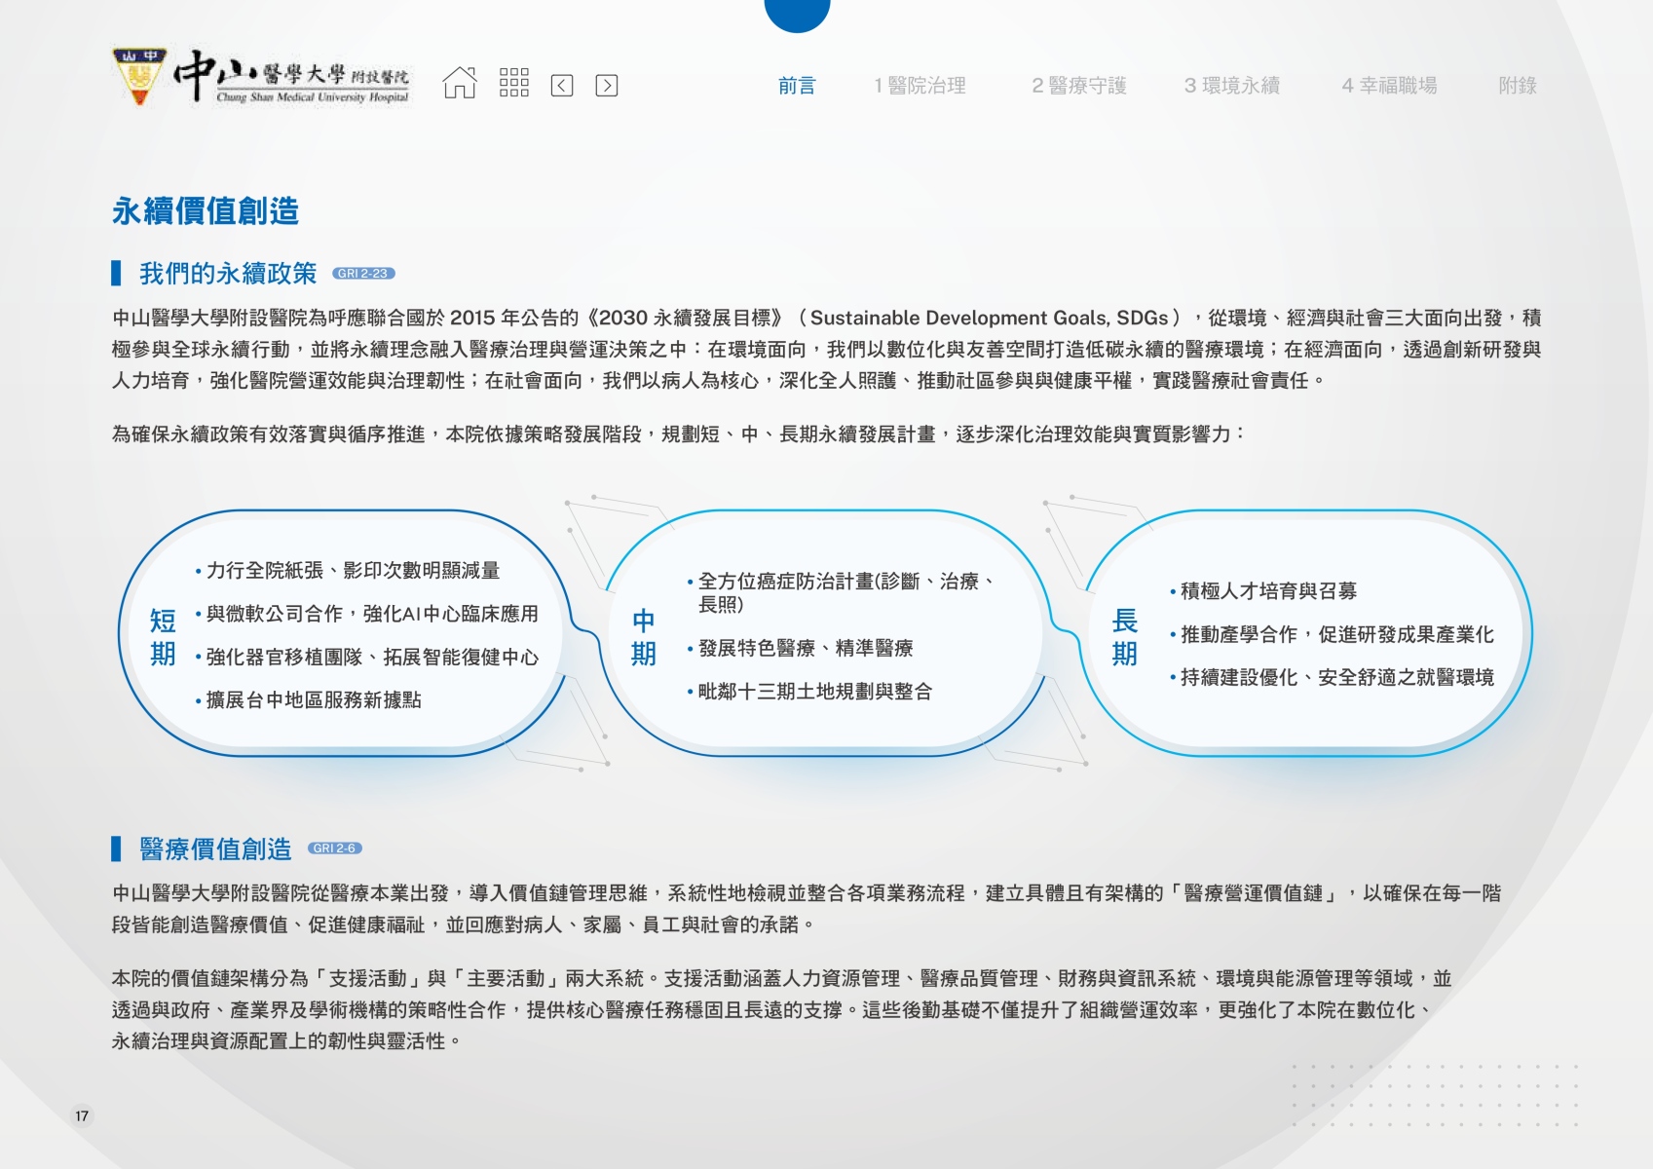This screenshot has width=1653, height=1169.
Task: Click the 永續價值創造 page heading
Action: coord(206,211)
